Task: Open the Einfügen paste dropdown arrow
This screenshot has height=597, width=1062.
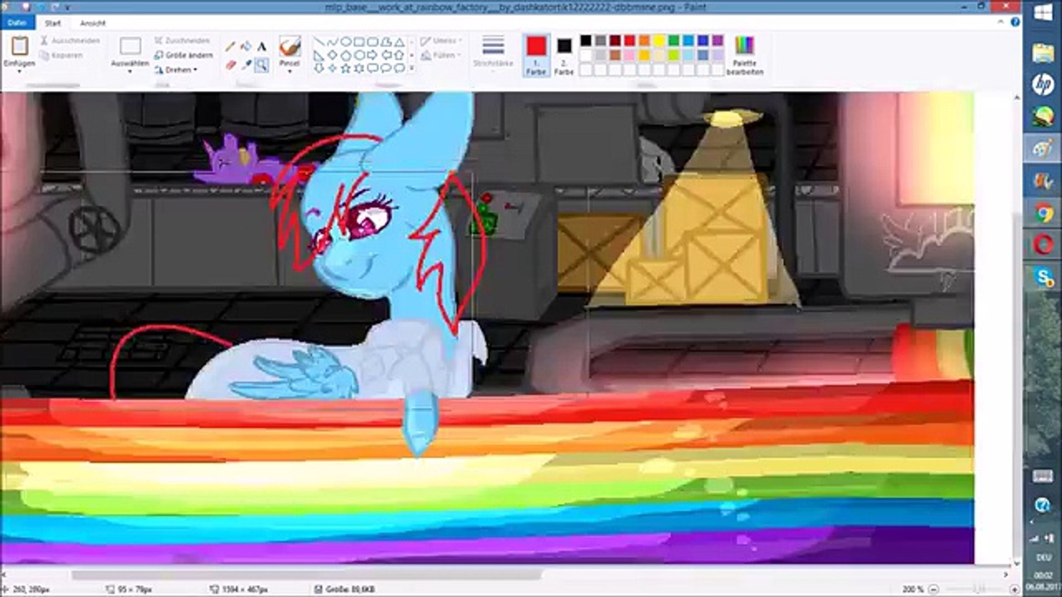Action: coord(19,71)
